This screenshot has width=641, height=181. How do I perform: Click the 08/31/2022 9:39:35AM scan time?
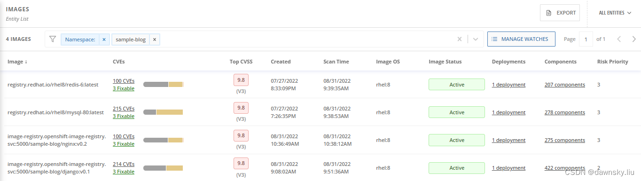[x=336, y=85]
